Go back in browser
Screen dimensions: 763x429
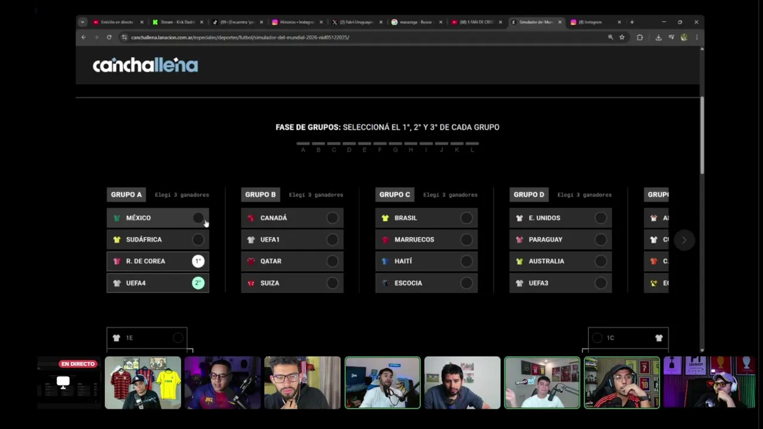click(83, 37)
